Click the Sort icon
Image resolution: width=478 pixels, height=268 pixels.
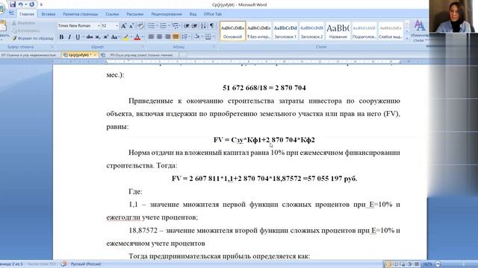[x=203, y=26]
